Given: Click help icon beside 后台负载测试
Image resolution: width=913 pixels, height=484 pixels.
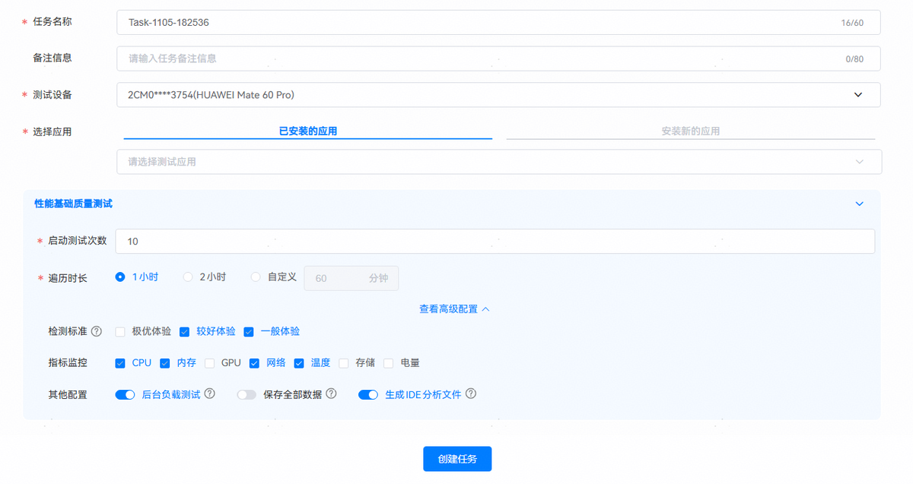Looking at the screenshot, I should (x=210, y=394).
